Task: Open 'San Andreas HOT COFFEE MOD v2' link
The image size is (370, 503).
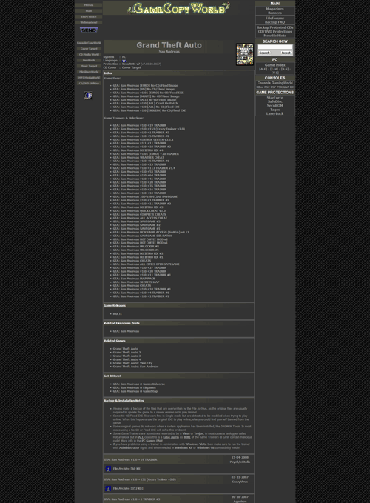Action: point(141,239)
